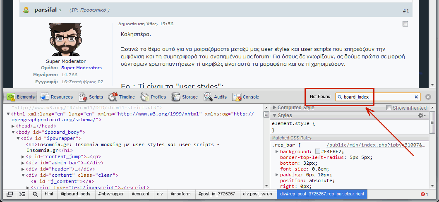Select div#rep_post_3725267 breadcrumb
The height and width of the screenshot is (202, 439).
pyautogui.click(x=322, y=194)
